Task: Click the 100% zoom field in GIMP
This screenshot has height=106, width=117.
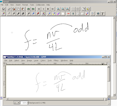Action: (x=24, y=103)
